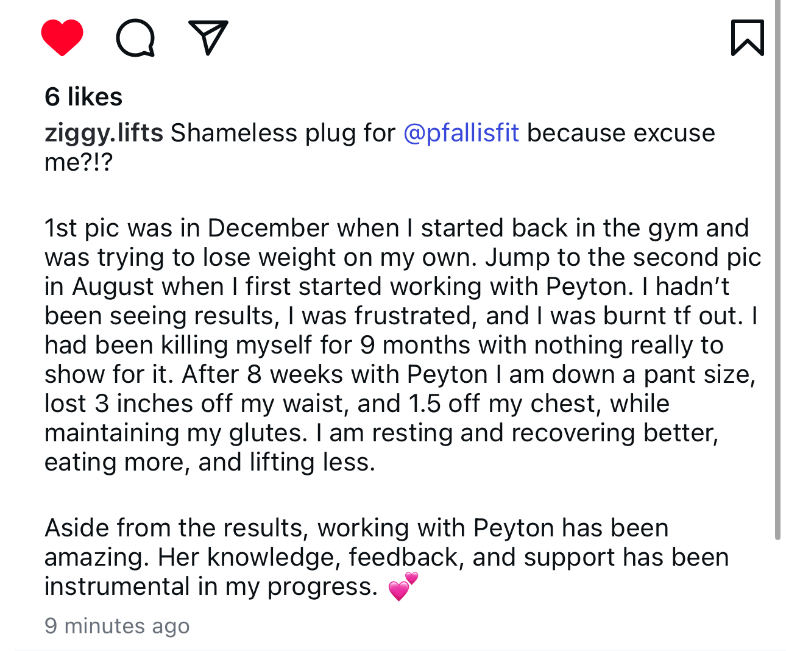Share post using the paper plane icon
The width and height of the screenshot is (786, 651).
(x=208, y=37)
